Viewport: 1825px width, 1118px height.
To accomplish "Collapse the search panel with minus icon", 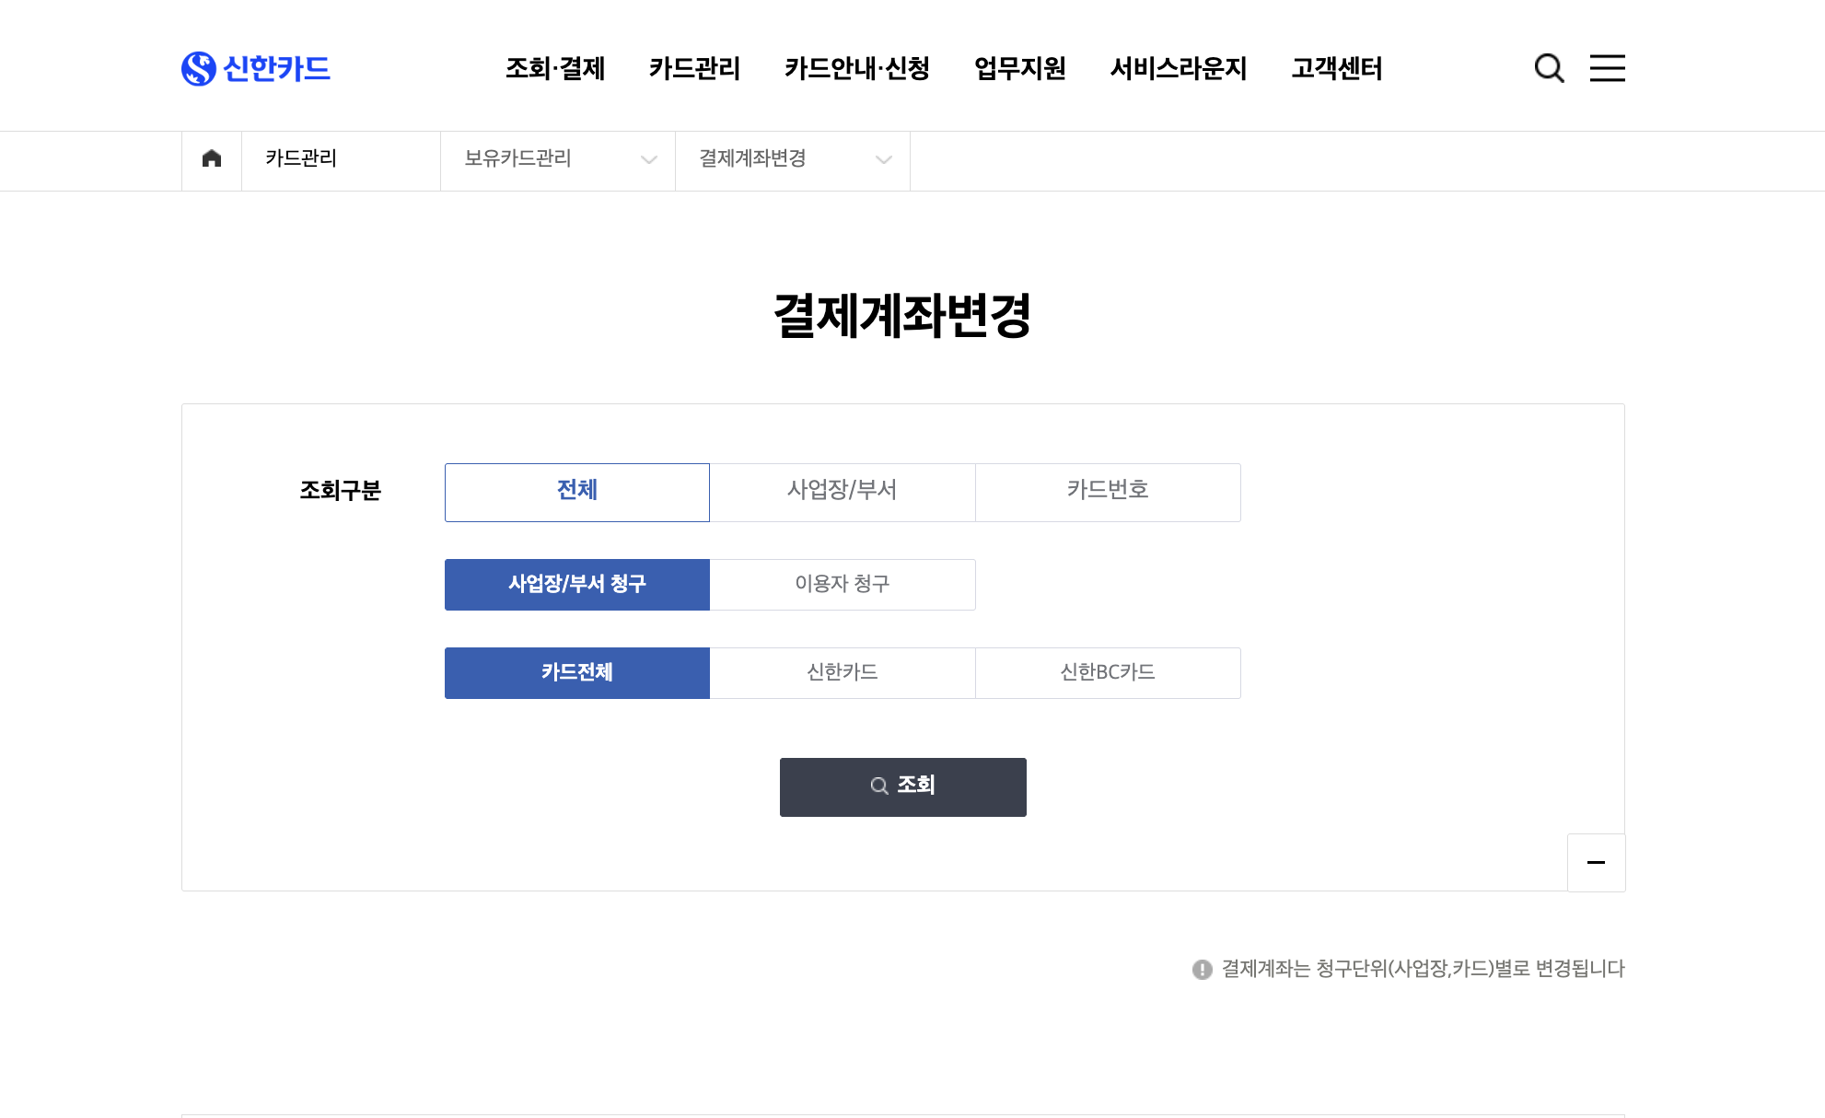I will (1596, 863).
